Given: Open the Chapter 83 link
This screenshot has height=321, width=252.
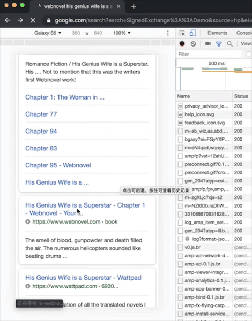Looking at the screenshot, I should [41, 148].
